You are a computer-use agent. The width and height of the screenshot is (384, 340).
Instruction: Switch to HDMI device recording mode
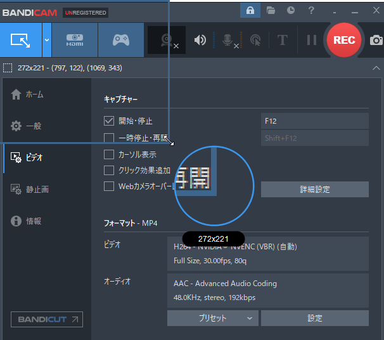click(x=75, y=40)
